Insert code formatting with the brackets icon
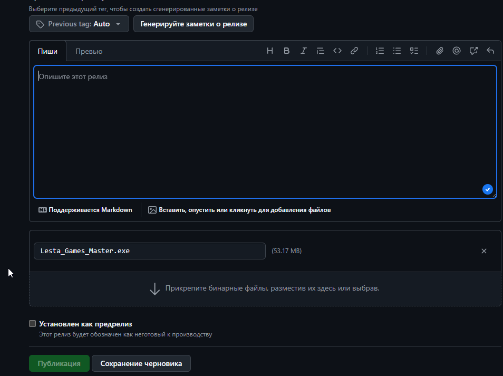This screenshot has height=376, width=503. pyautogui.click(x=337, y=51)
